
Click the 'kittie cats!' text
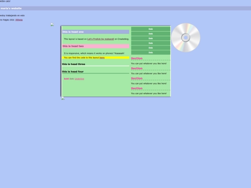pos(5,1)
